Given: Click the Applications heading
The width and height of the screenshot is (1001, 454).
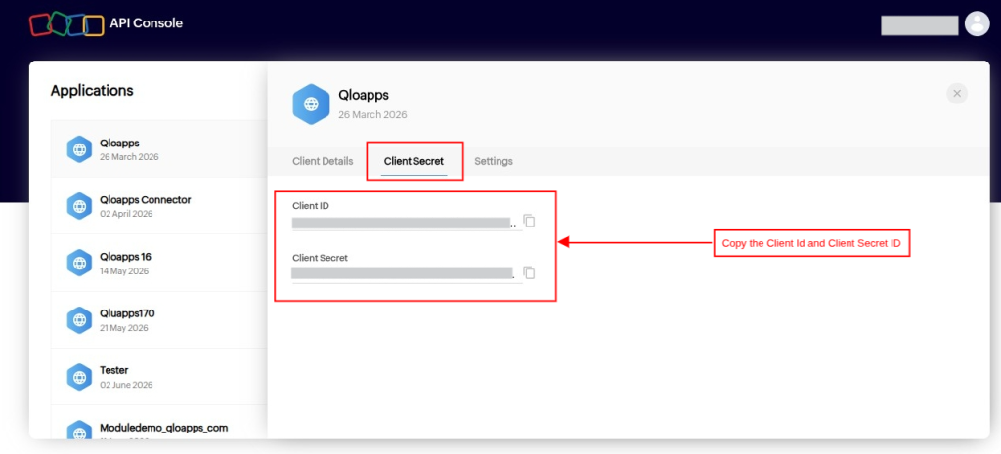Looking at the screenshot, I should click(92, 91).
